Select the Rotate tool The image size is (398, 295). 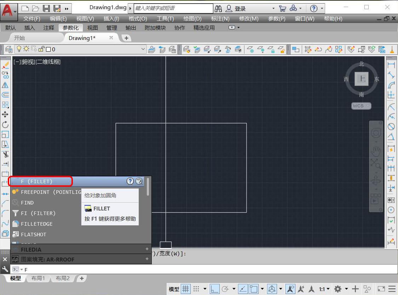[5, 125]
